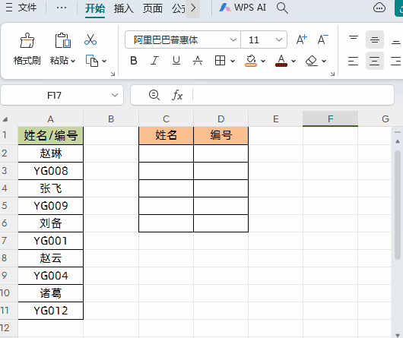Align text to vertical middle

(375, 39)
